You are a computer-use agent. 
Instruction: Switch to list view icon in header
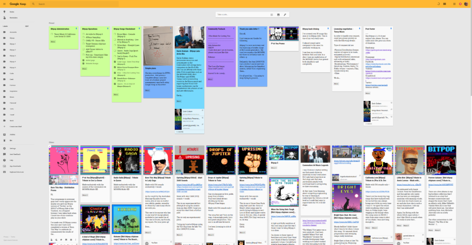pyautogui.click(x=445, y=4)
